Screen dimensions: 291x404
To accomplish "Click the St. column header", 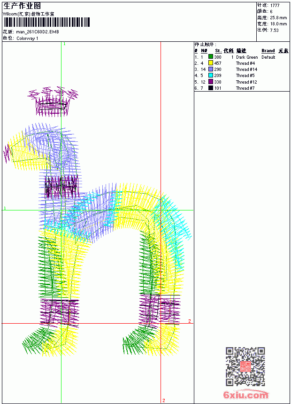I will (218, 51).
